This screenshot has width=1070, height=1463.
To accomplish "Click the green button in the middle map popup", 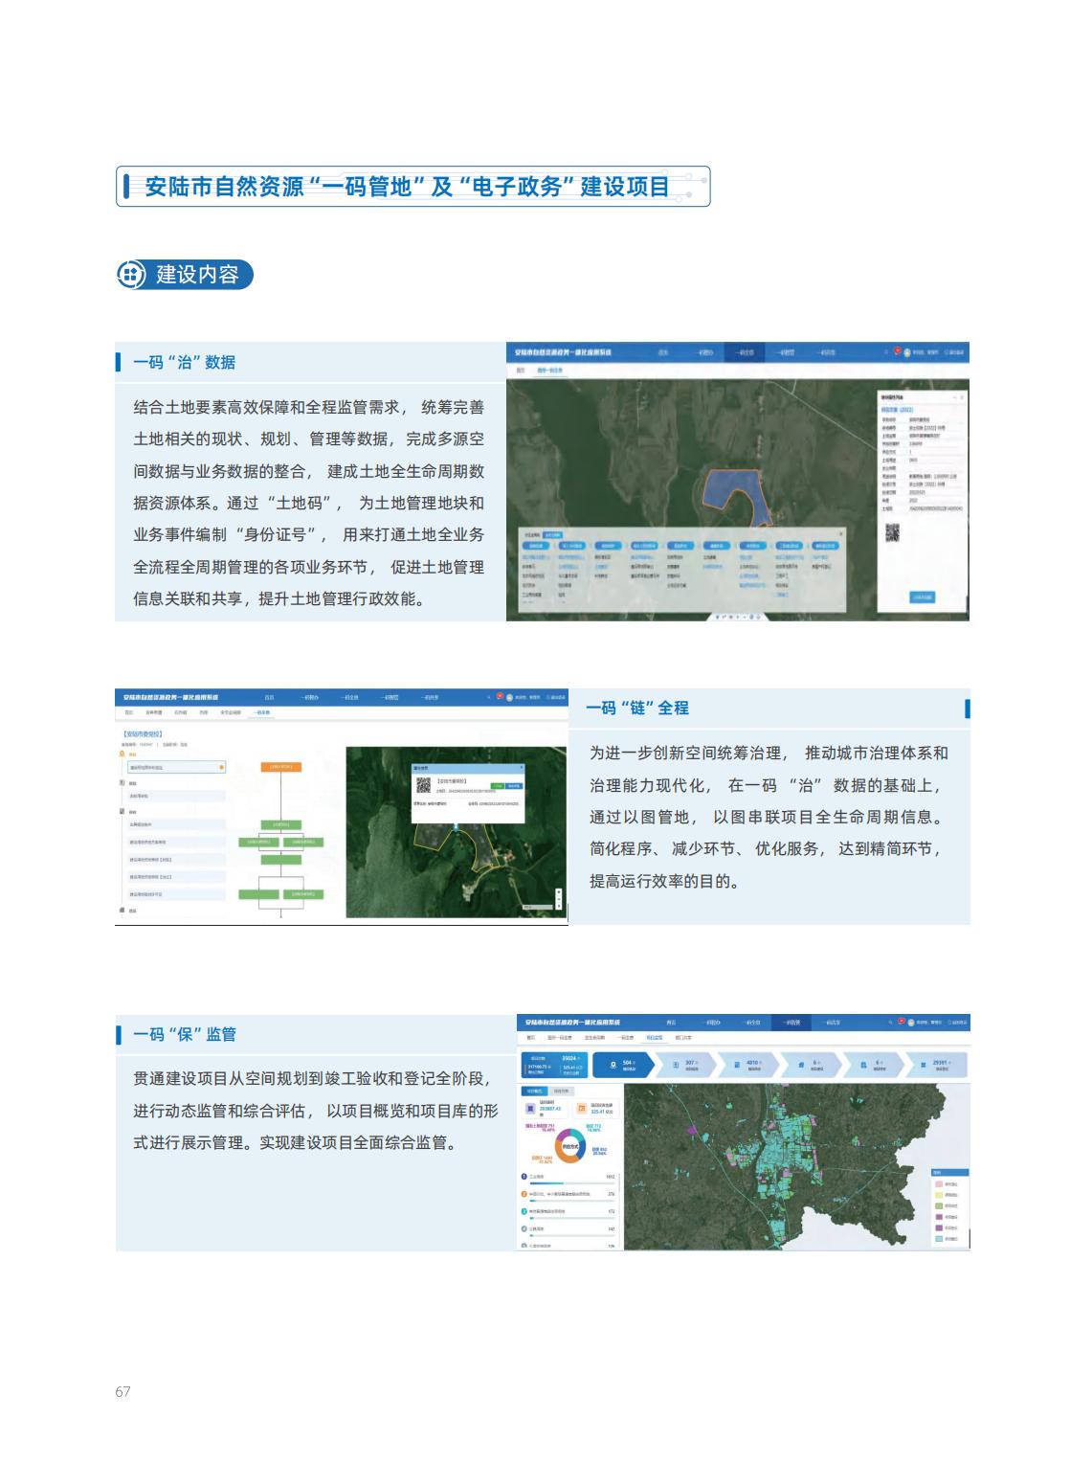I will click(x=497, y=785).
